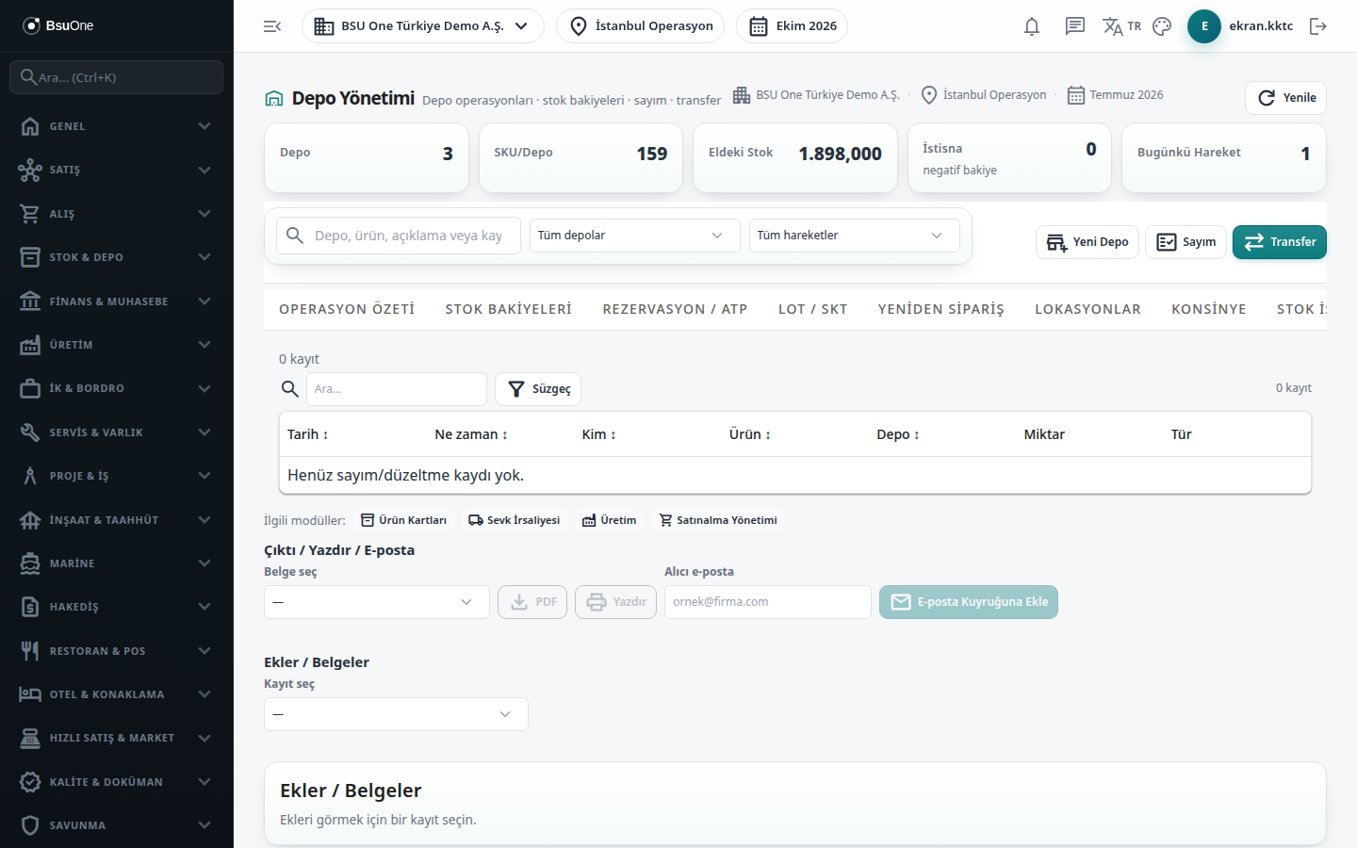Open notifications bell icon
Viewport: 1357px width, 848px height.
(1032, 26)
